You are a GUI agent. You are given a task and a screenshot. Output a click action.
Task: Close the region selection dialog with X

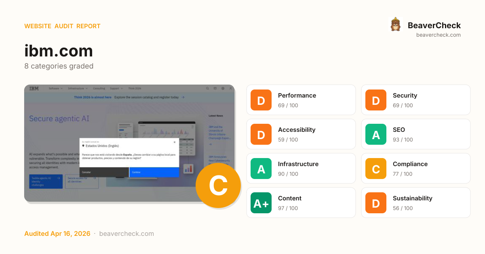pos(175,142)
